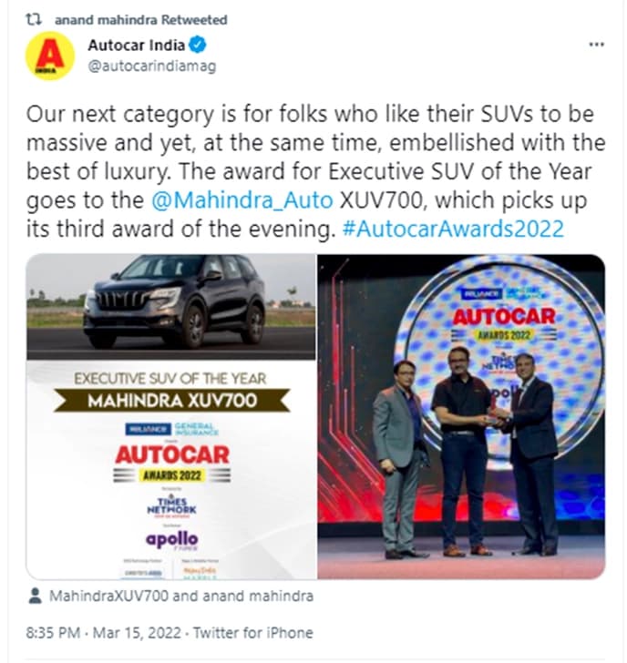Click the blue verified badge

[x=197, y=45]
